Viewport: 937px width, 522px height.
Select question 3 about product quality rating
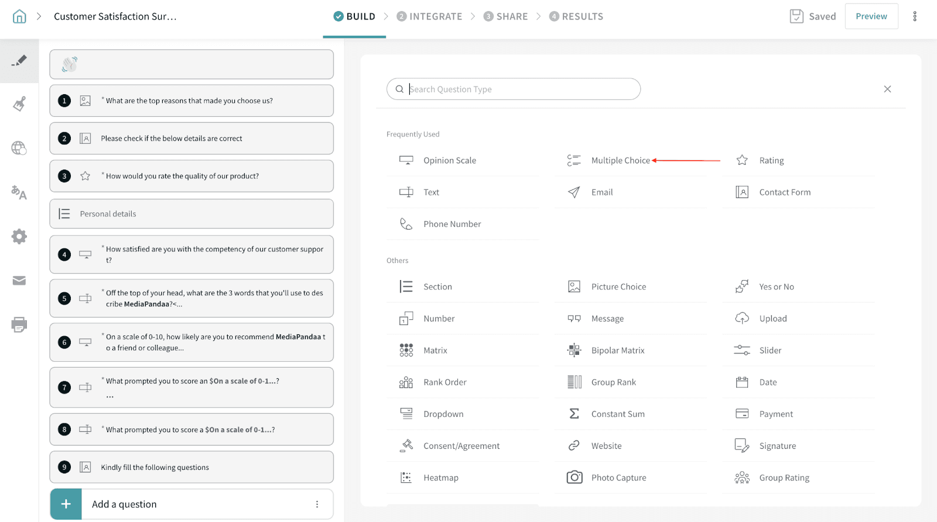191,176
